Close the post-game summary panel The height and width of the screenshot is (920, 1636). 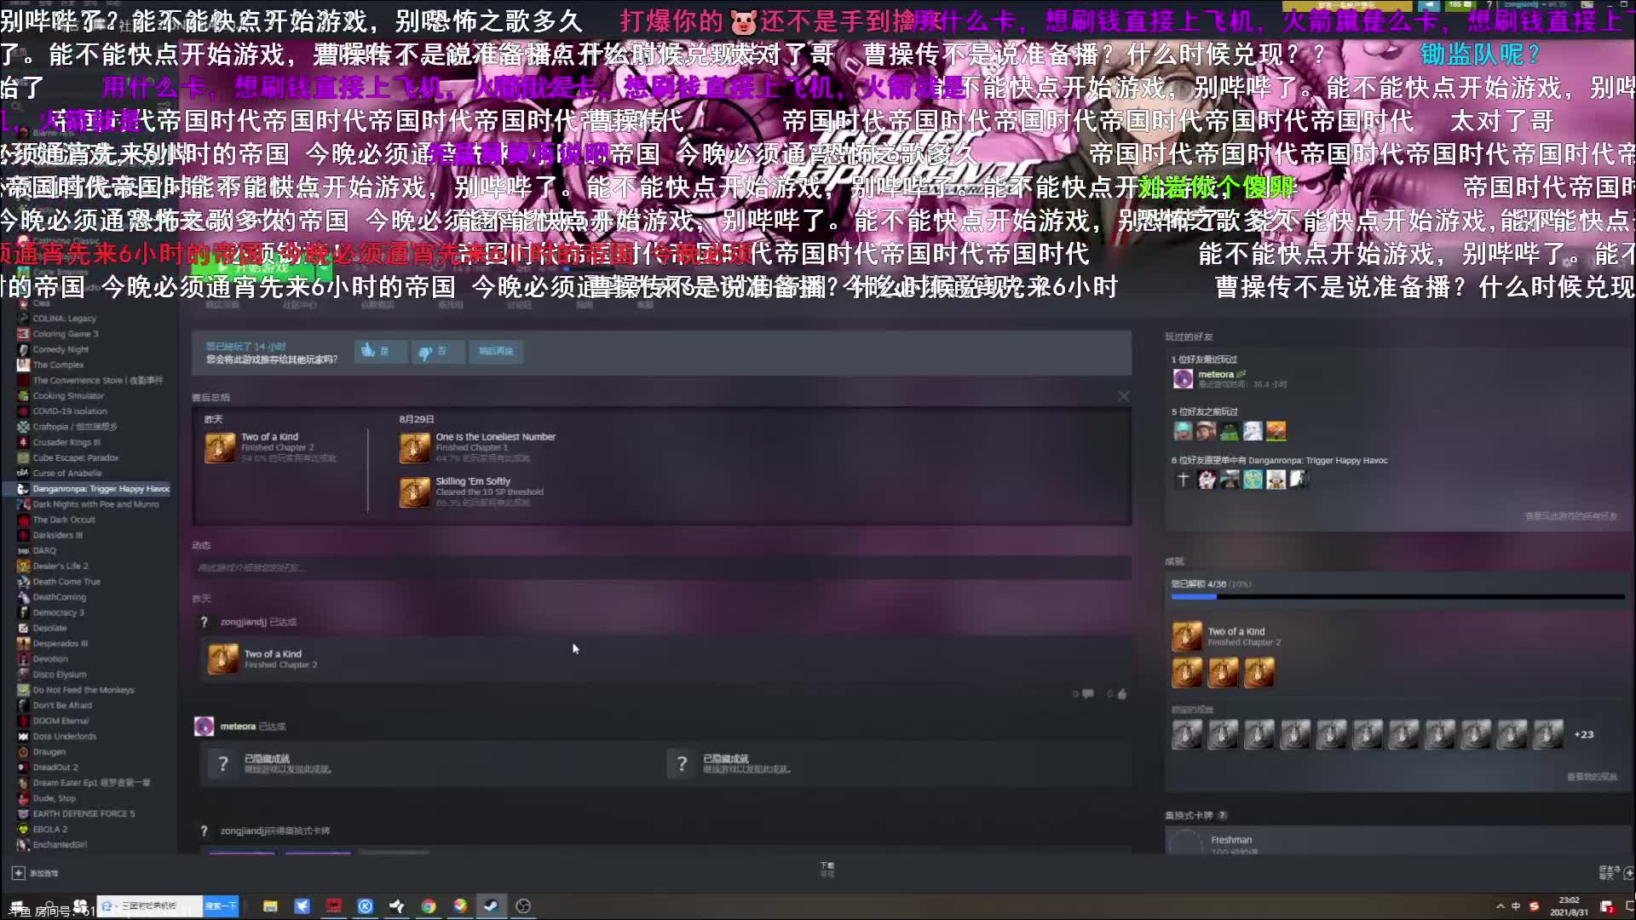pyautogui.click(x=1123, y=396)
